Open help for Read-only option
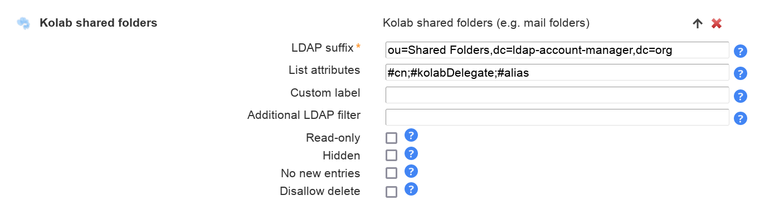This screenshot has height=210, width=784. (411, 135)
